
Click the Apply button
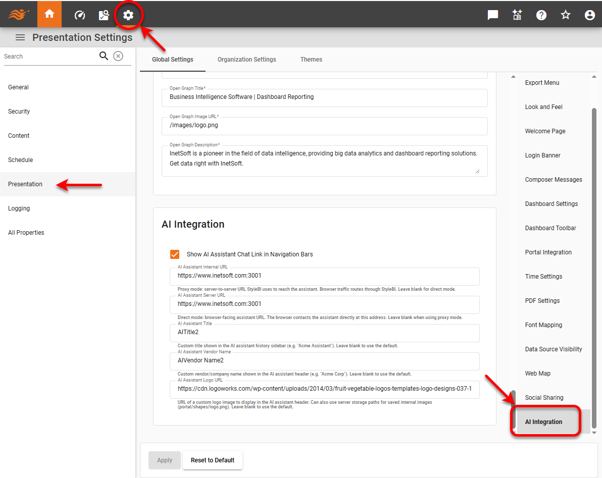164,460
